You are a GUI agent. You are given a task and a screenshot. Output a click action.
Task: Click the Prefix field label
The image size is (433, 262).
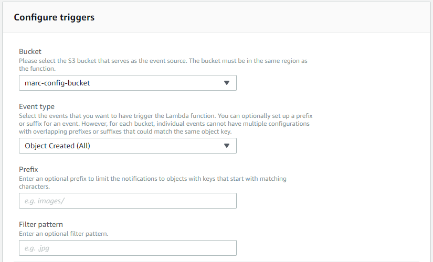28,169
